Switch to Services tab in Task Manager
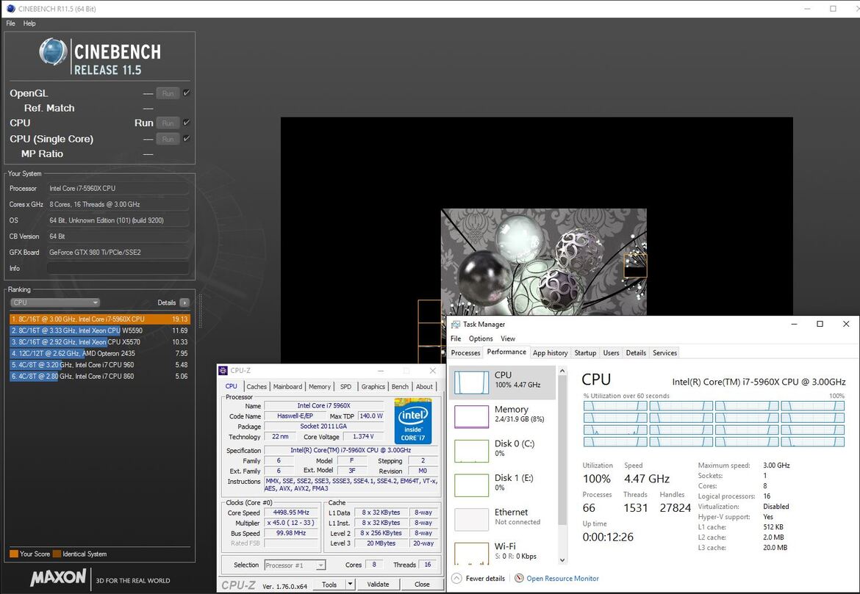Screen dimensions: 860x594 click(664, 353)
